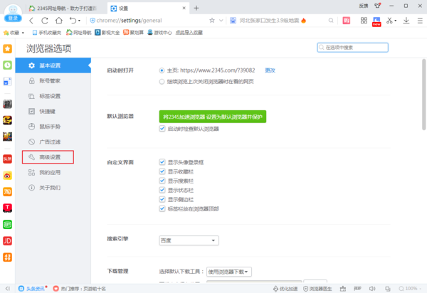Open the undo icon's dropdown arrow
The width and height of the screenshot is (427, 293).
[79, 21]
